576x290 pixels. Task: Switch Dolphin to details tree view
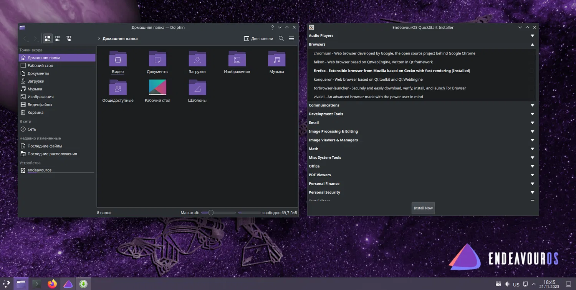[x=68, y=38]
